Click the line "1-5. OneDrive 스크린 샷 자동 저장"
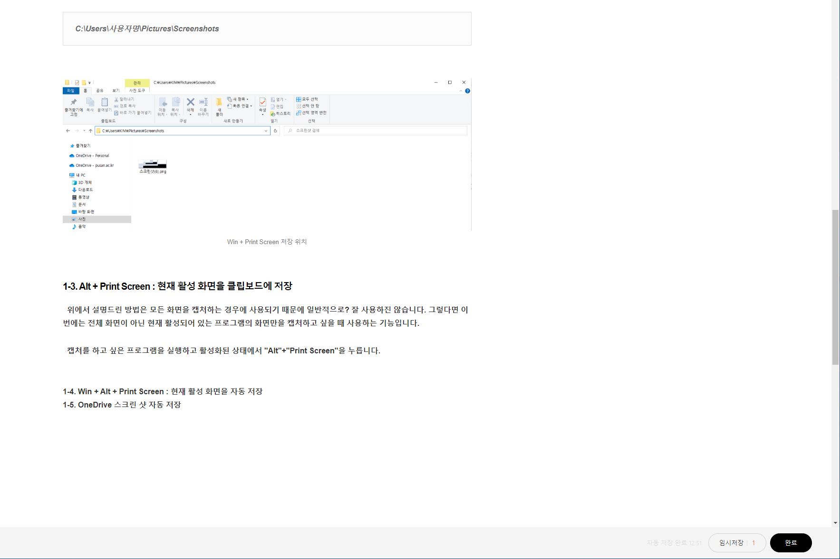The width and height of the screenshot is (840, 559). click(x=122, y=405)
